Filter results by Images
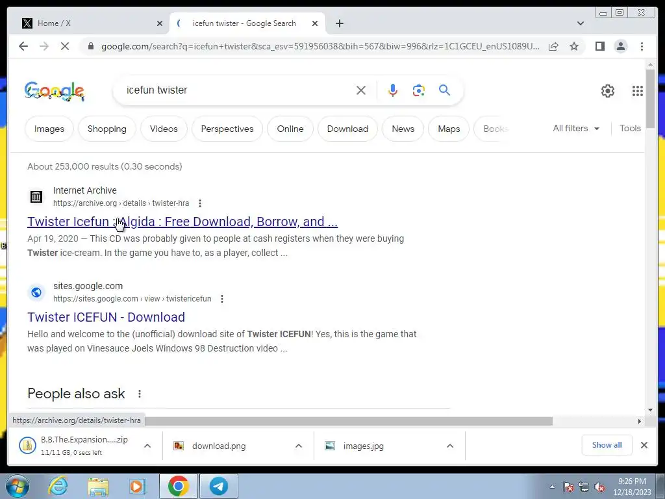 49,129
